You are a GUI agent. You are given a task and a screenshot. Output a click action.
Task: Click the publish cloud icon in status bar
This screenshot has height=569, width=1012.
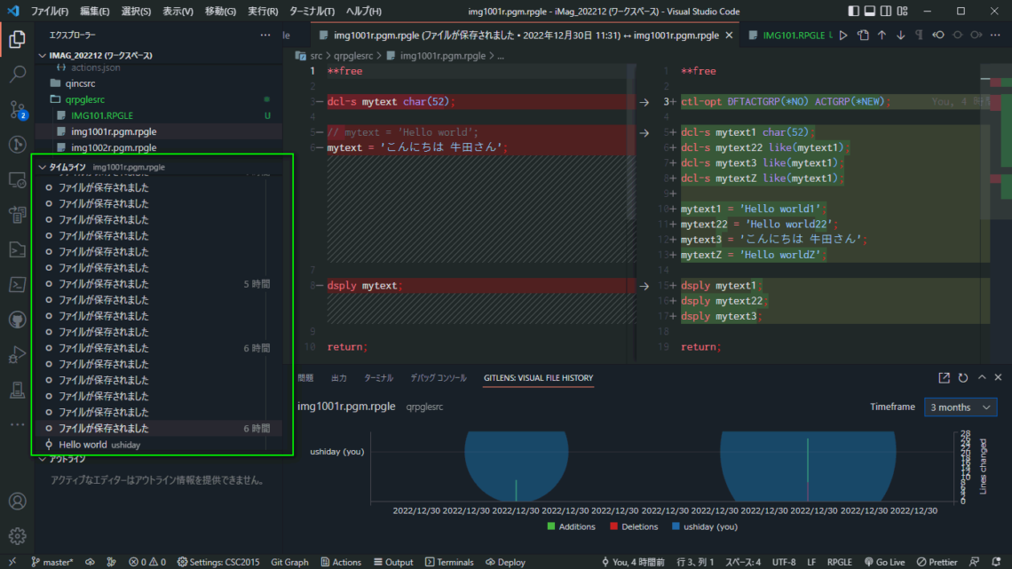[90, 562]
